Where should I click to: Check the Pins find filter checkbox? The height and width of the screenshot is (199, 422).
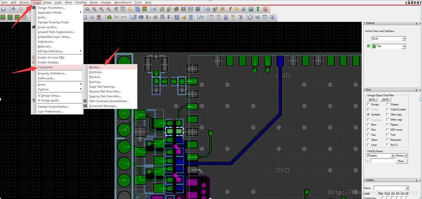(x=368, y=130)
